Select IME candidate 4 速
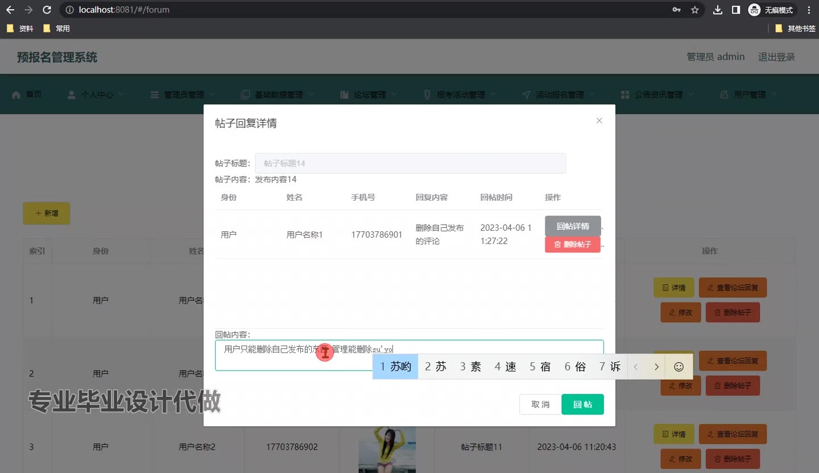 [505, 367]
